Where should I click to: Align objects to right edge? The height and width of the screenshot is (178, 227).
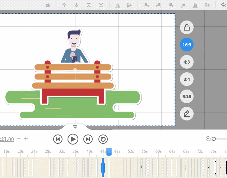tap(158, 5)
